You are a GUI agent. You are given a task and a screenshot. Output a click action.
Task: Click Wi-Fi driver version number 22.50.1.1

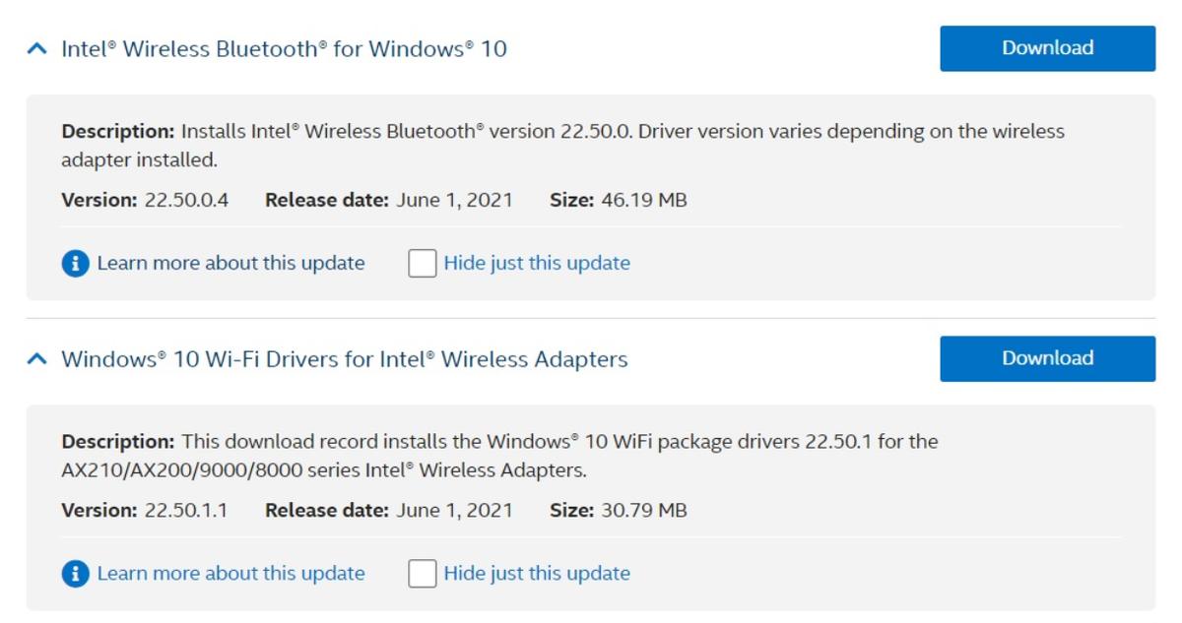186,511
